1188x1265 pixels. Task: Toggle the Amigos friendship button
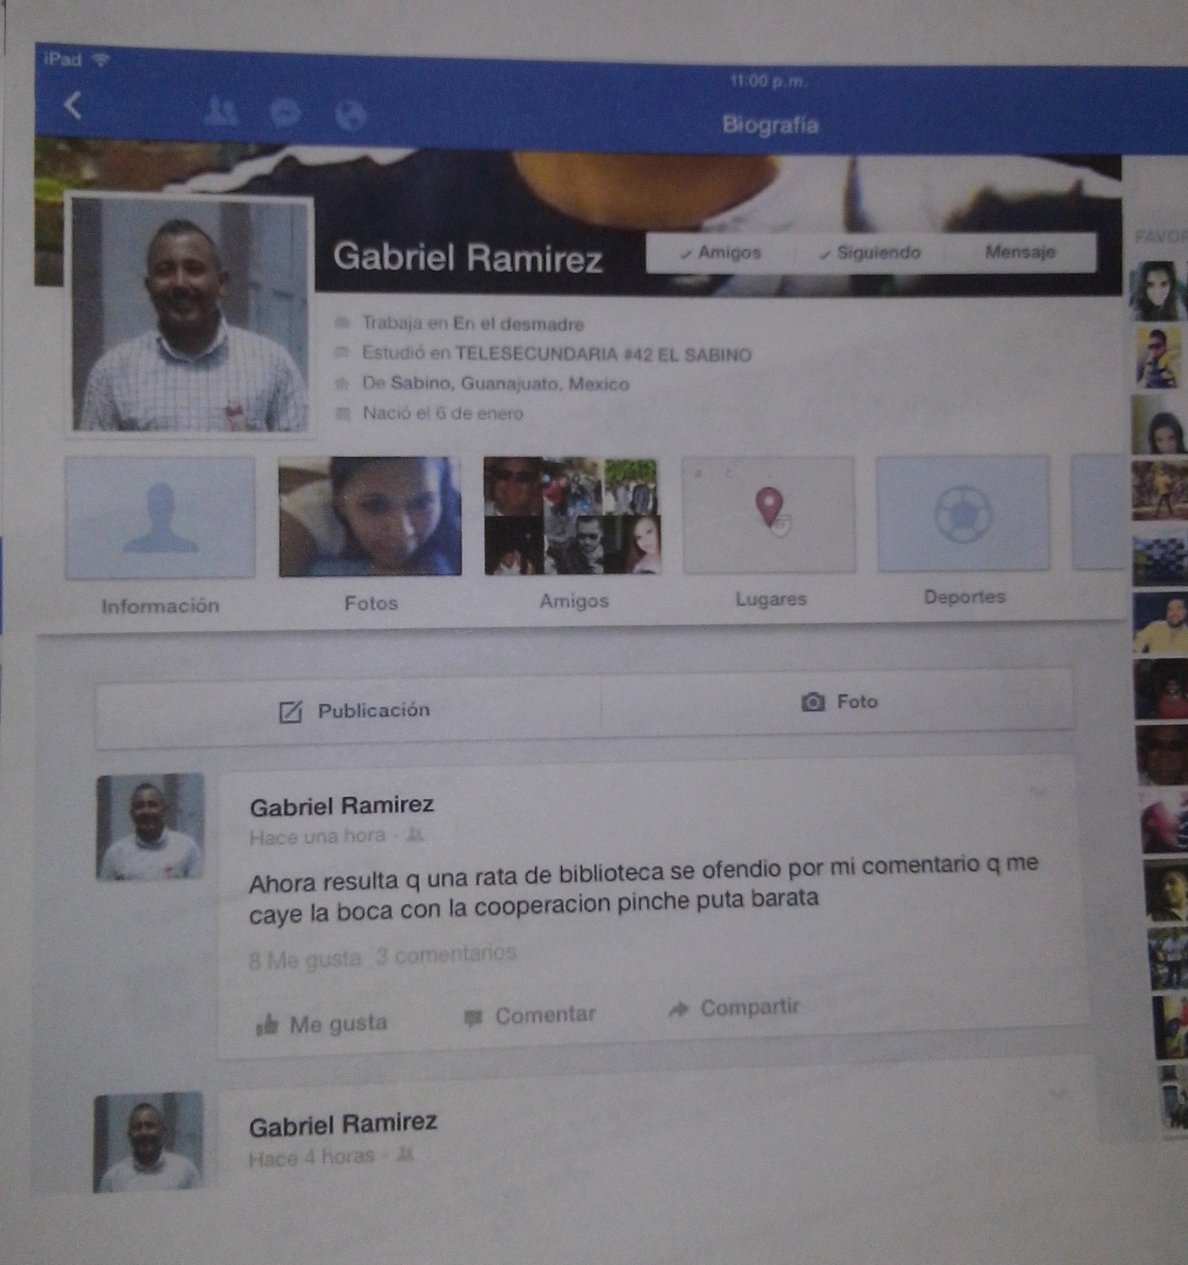pyautogui.click(x=720, y=253)
